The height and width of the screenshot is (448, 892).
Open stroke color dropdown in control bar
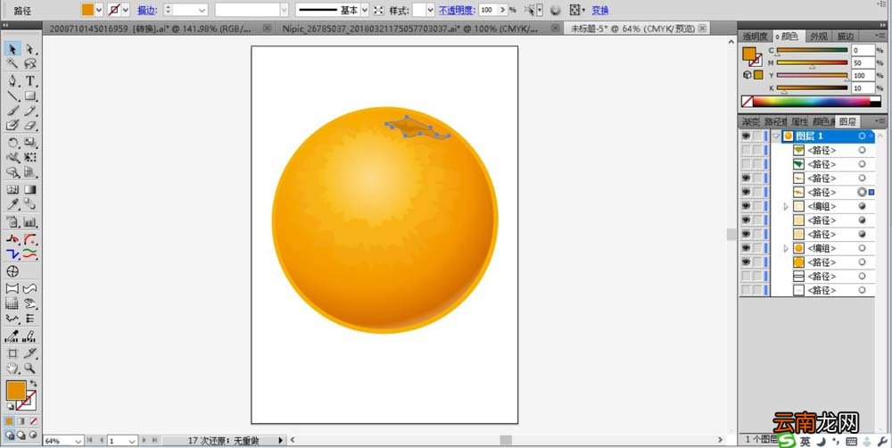pos(126,10)
